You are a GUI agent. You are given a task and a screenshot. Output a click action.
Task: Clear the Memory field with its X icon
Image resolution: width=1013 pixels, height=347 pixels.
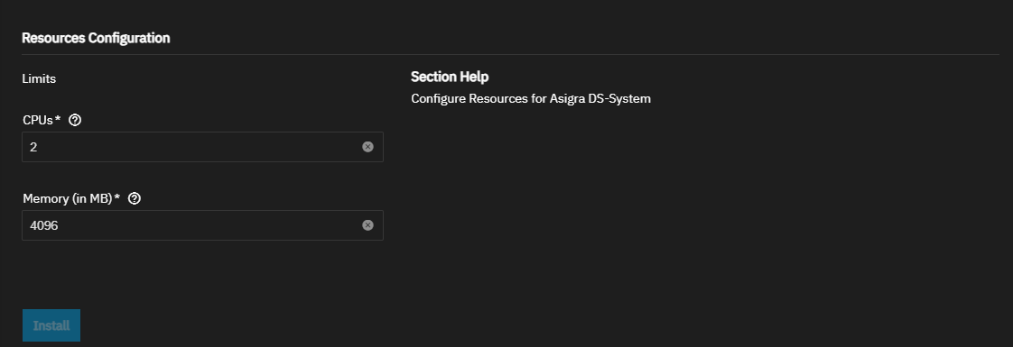pos(367,225)
